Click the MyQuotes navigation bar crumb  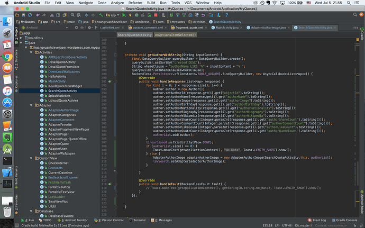point(25,22)
